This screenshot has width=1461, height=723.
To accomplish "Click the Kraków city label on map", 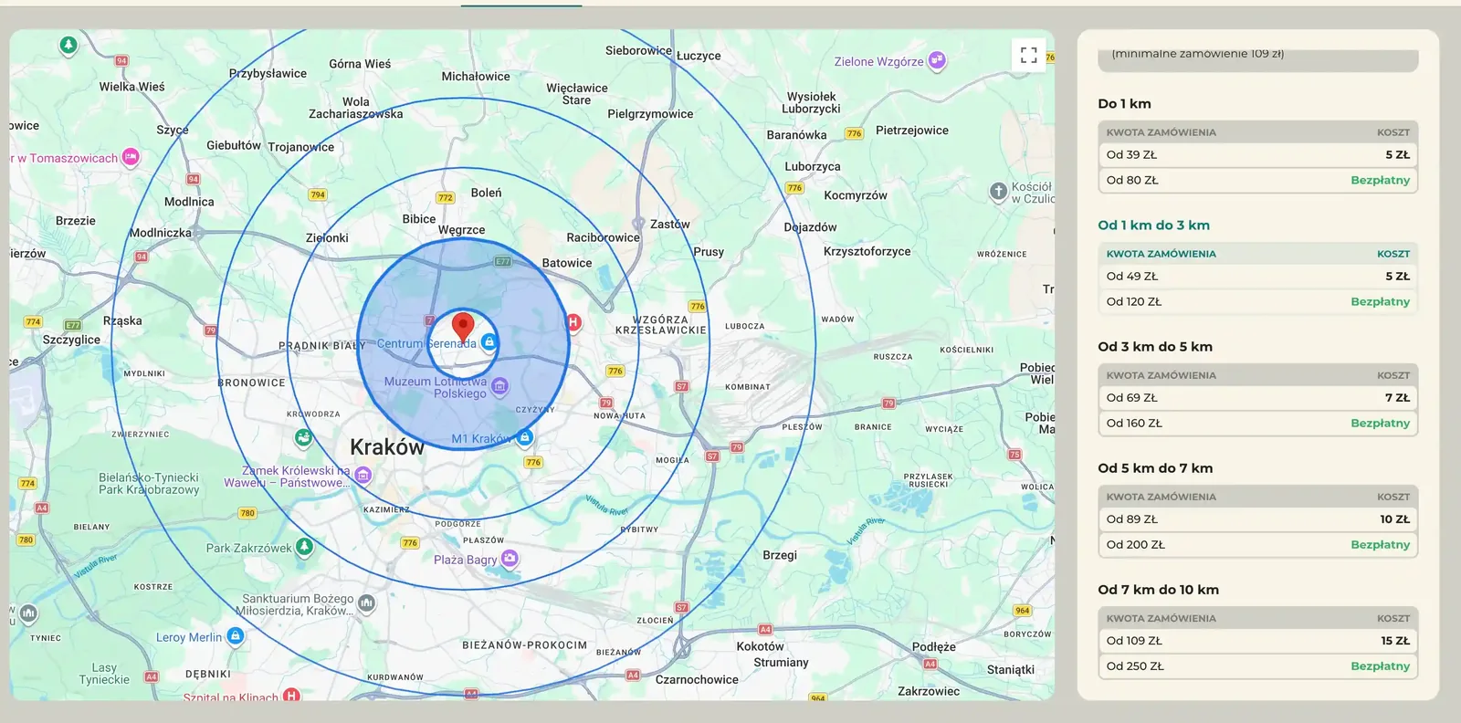I will pos(387,447).
